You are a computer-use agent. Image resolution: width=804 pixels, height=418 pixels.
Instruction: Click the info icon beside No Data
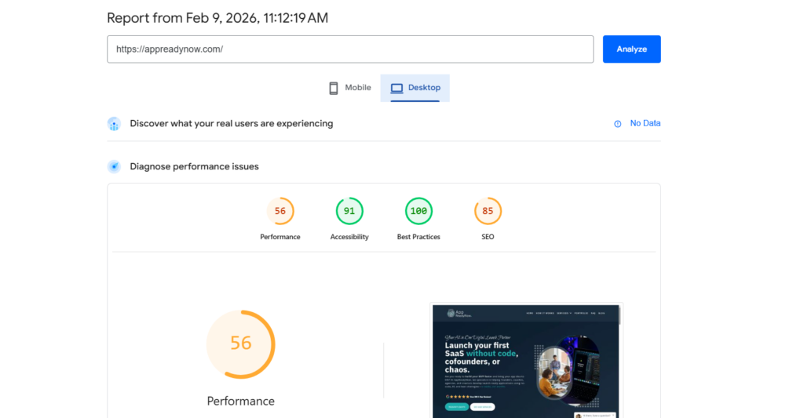tap(618, 124)
